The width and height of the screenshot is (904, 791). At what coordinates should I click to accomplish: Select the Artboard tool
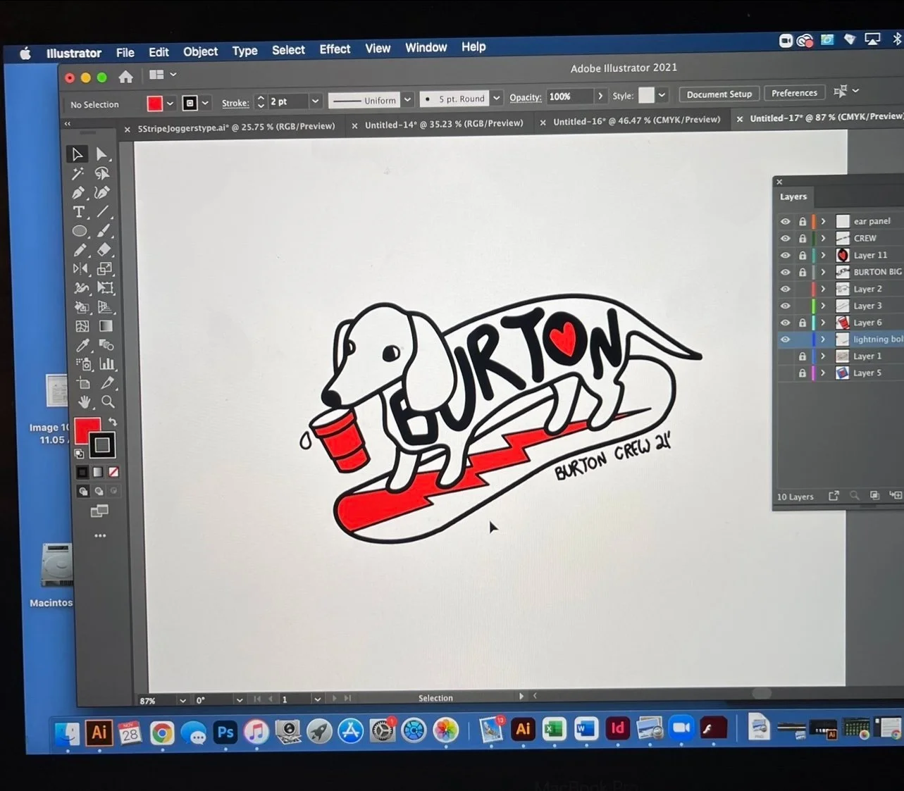[x=84, y=383]
